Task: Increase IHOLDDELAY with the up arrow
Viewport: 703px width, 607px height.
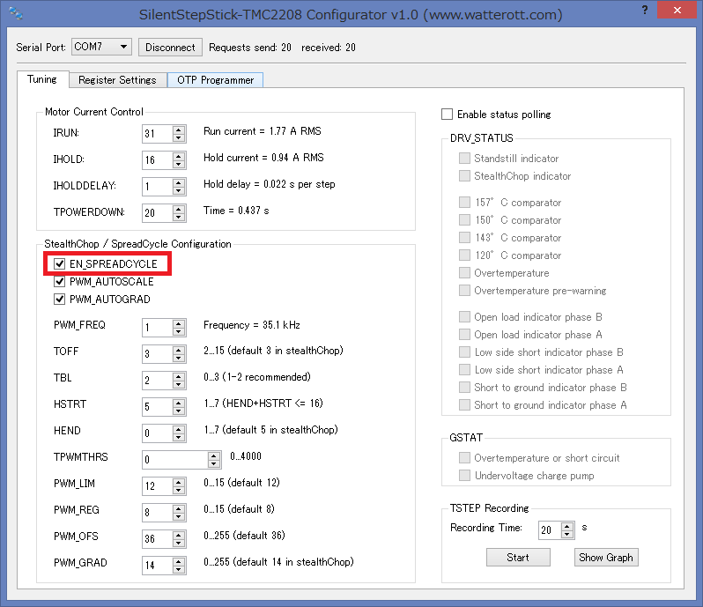Action: click(179, 182)
